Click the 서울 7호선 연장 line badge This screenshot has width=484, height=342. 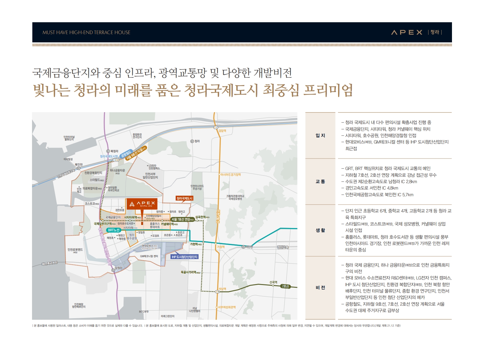182,219
